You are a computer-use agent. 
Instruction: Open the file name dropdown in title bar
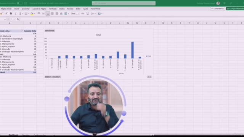tap(68, 3)
